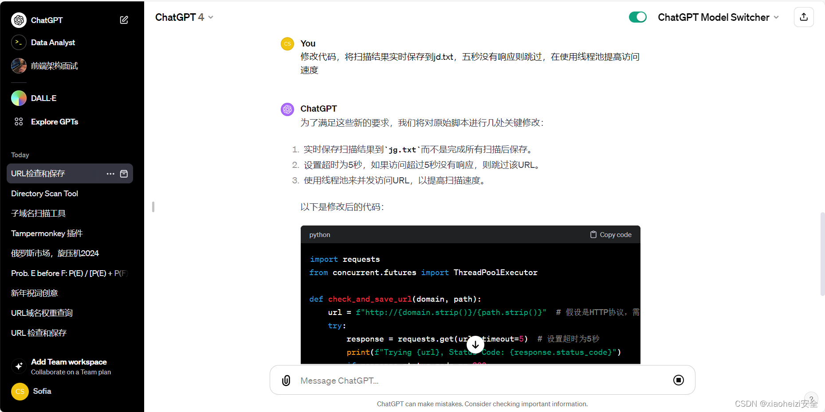This screenshot has height=412, width=825.
Task: Click the Message ChatGPT input field
Action: tap(482, 381)
